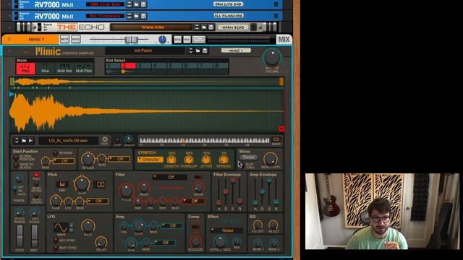
Task: Click the KBD keyboard tracking icon in Pitch
Action: click(x=62, y=185)
